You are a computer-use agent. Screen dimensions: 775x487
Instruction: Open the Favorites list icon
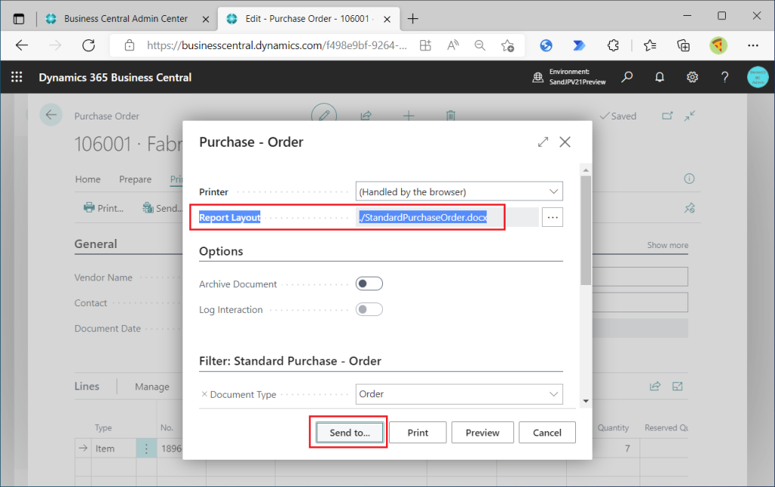pos(650,45)
